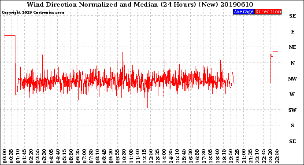This screenshot has height=165, width=304.
Task: Click the 11:40 time axis label
Action: pyautogui.click(x=137, y=156)
